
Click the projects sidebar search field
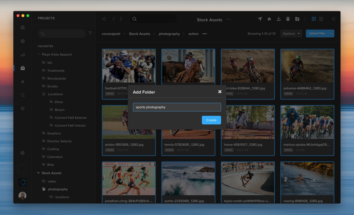coord(62,34)
